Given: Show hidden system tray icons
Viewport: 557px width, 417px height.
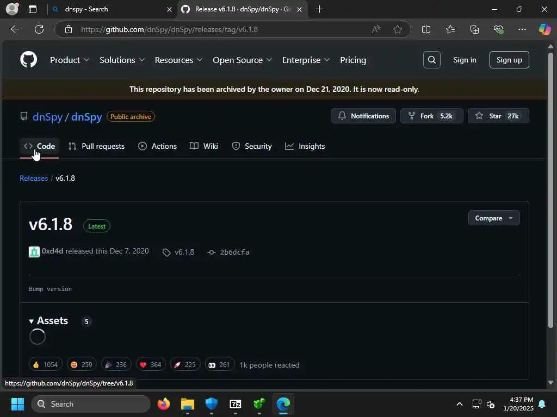Looking at the screenshot, I should pyautogui.click(x=459, y=404).
